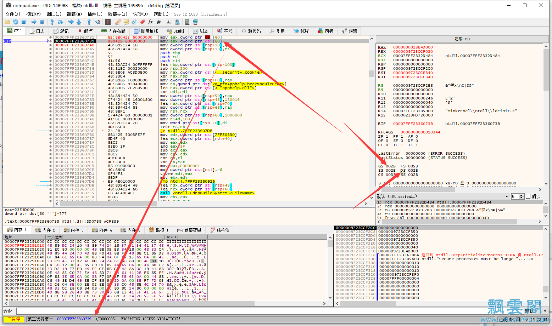The height and width of the screenshot is (326, 552).
Task: Open the 内存布局 (Memory Map) tab
Action: (x=113, y=31)
